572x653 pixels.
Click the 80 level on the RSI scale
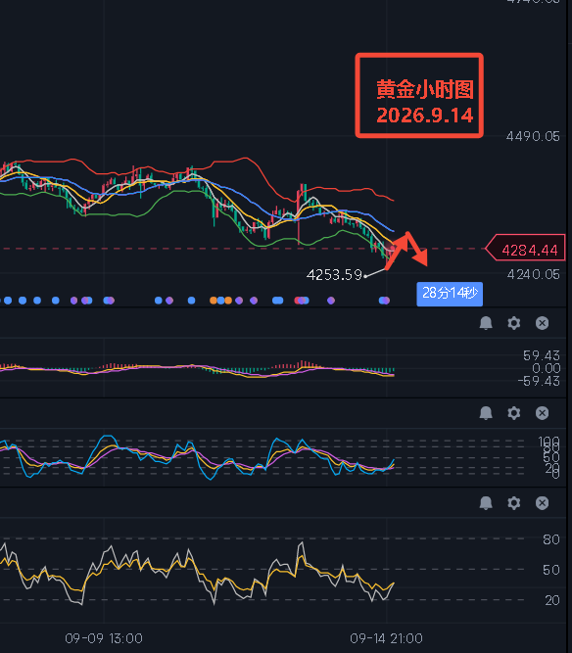pyautogui.click(x=551, y=539)
